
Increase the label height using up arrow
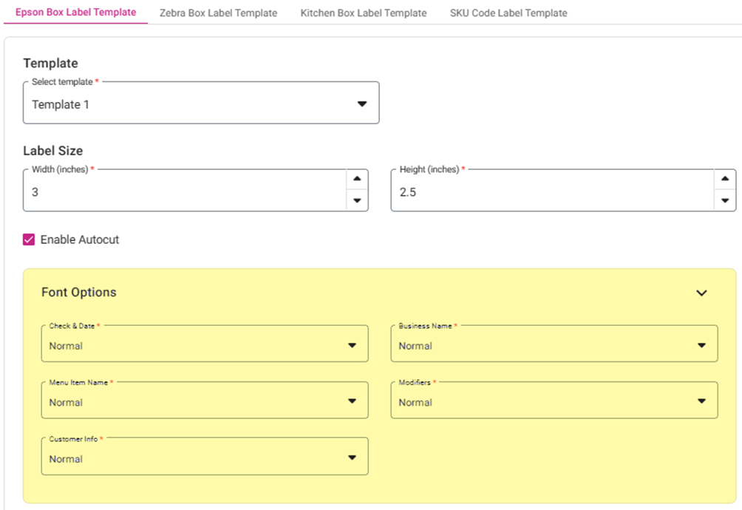725,180
